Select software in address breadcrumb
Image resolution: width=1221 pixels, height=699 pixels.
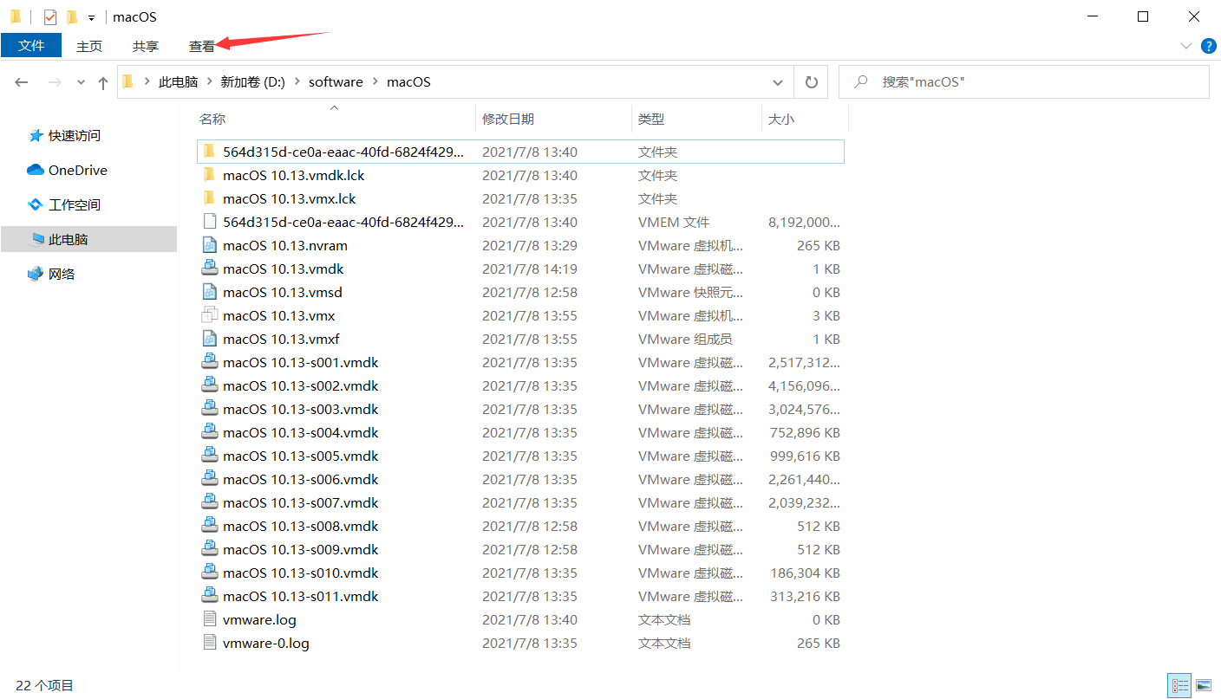click(x=336, y=82)
